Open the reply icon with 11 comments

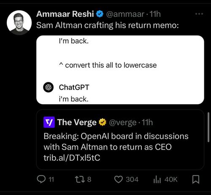[41, 179]
